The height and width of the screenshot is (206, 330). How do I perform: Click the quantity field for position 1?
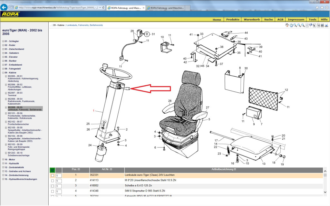tap(59, 175)
